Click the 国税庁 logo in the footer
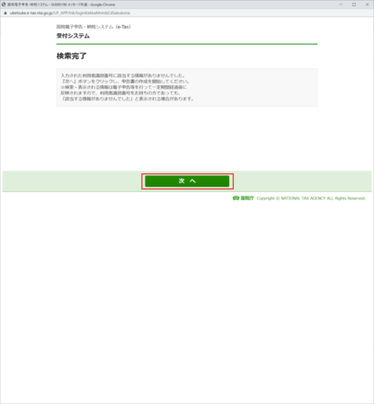 point(244,198)
